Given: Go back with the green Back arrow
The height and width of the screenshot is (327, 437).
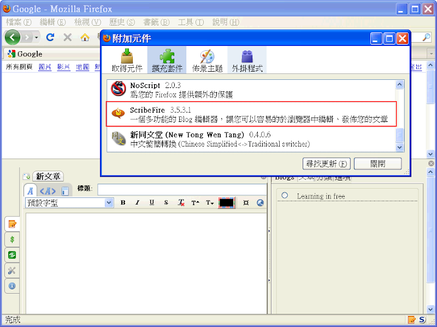Looking at the screenshot, I should [12, 37].
